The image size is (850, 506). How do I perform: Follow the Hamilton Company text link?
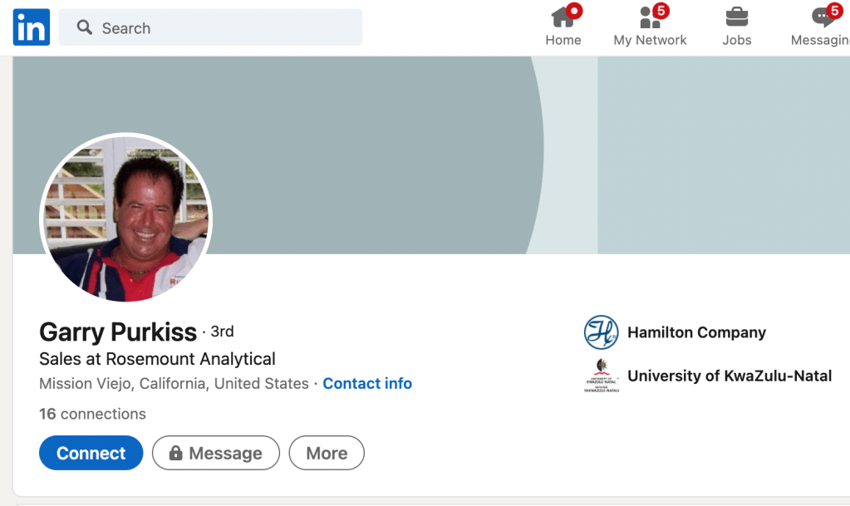coord(696,332)
